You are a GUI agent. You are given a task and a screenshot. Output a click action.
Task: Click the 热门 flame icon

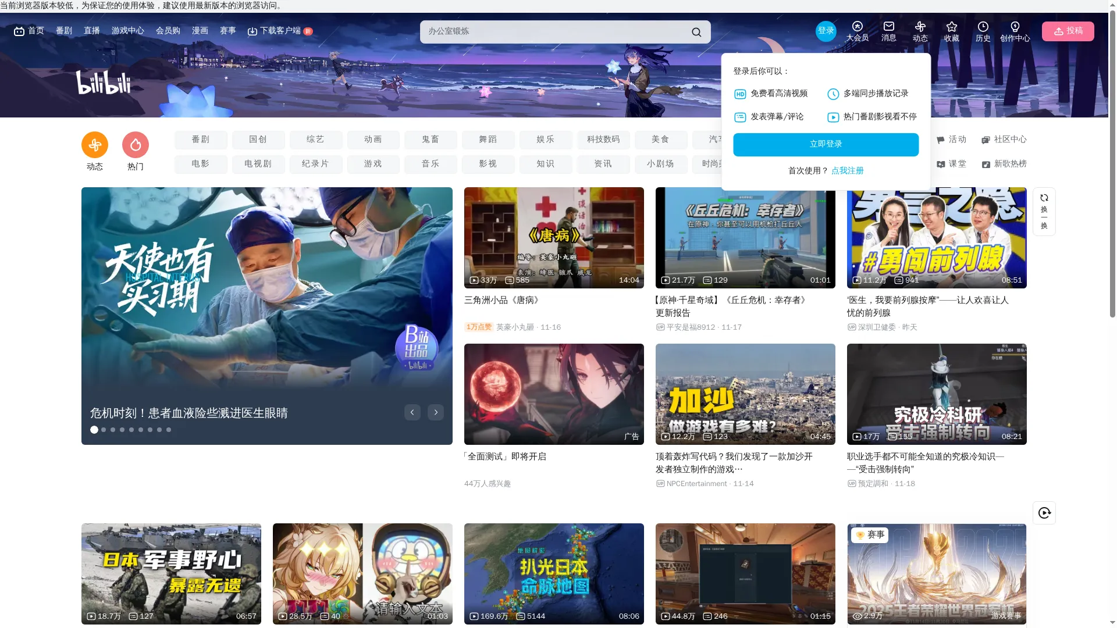pyautogui.click(x=136, y=145)
